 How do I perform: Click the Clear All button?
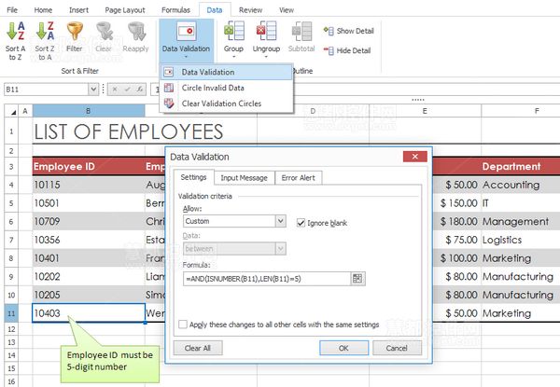(x=198, y=348)
